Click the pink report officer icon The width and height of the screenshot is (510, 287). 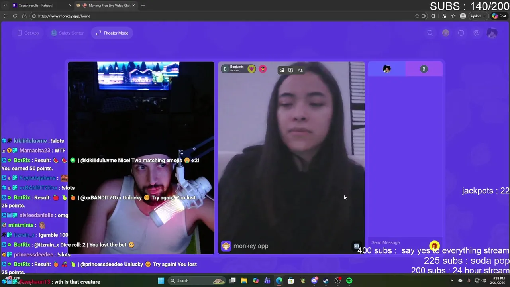coord(263,69)
